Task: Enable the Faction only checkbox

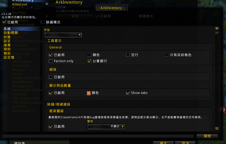Action: (x=51, y=61)
